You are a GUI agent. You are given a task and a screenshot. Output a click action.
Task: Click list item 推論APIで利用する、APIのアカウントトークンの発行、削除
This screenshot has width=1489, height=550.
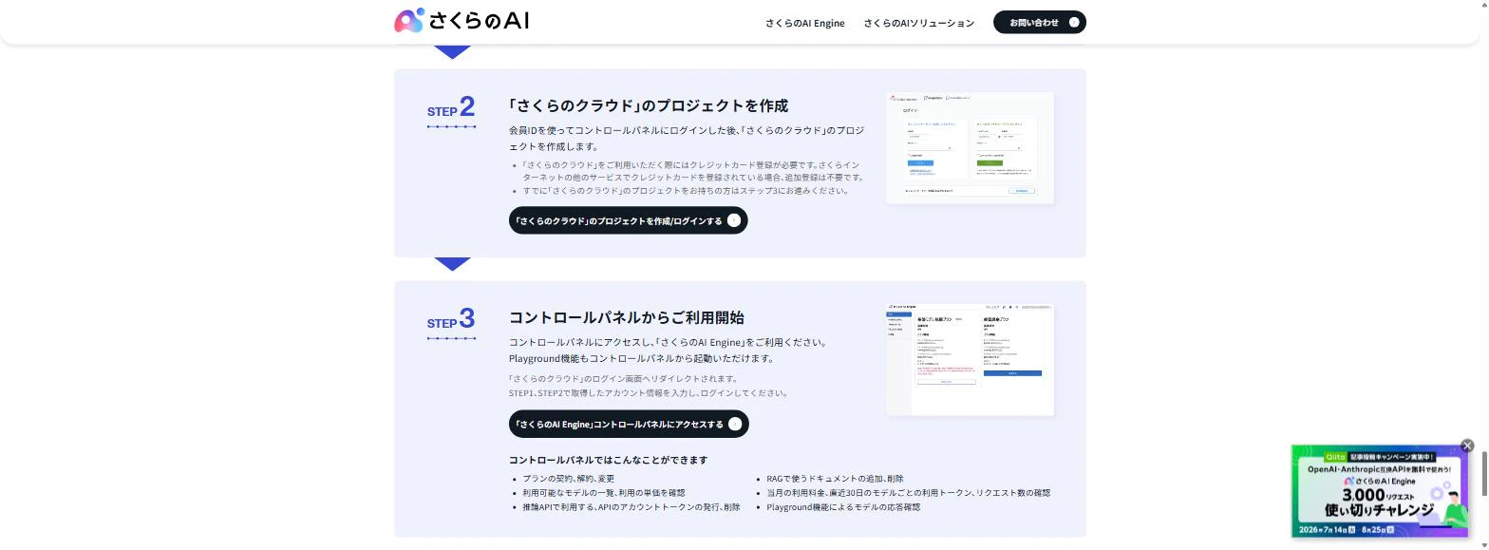click(x=631, y=507)
